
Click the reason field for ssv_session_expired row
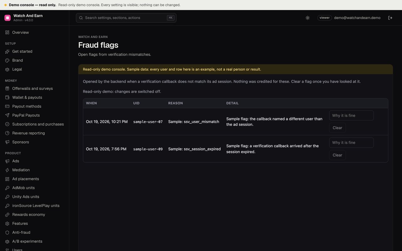click(351, 143)
